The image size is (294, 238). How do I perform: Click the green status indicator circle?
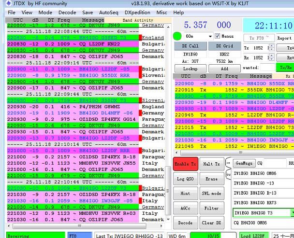pos(177,36)
